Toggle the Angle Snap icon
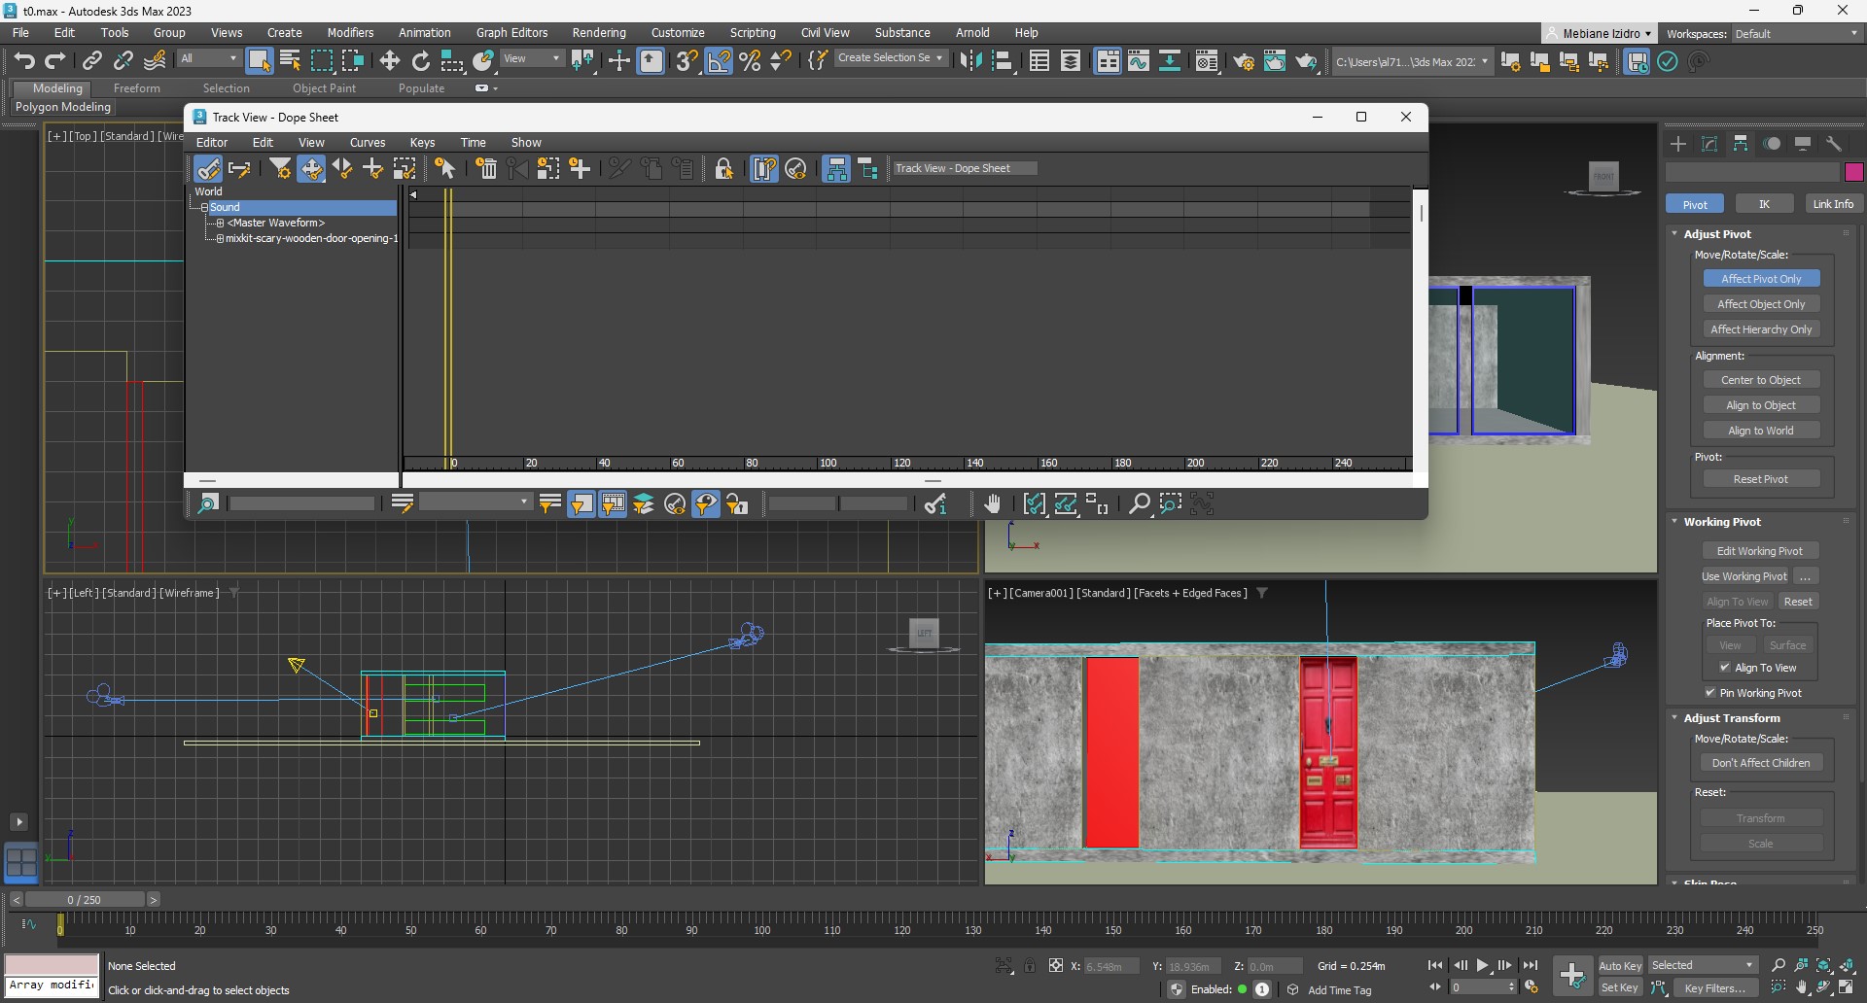 click(x=720, y=61)
